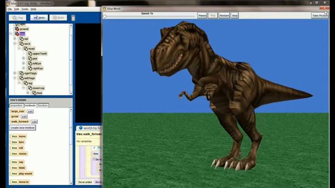Click the main toolbar Play button
The image size is (335, 188).
(17, 18)
